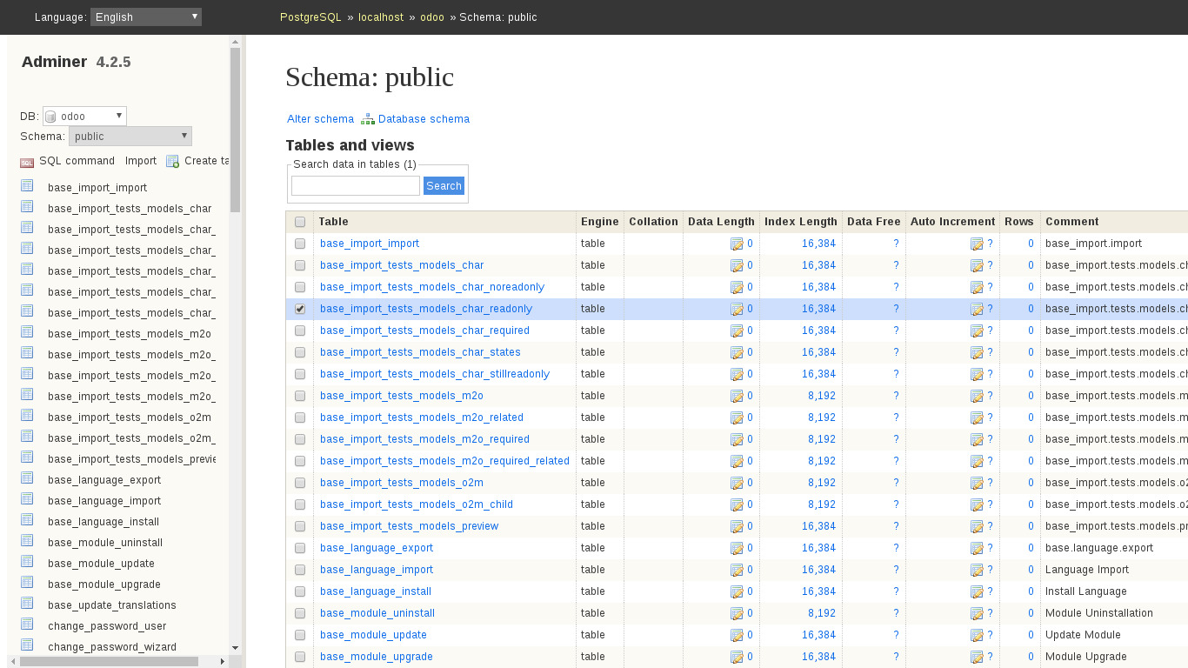
Task: Click edit icon in base_import_import Data Length cell
Action: [737, 244]
